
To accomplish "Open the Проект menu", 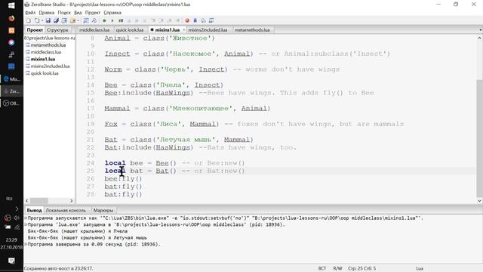I will tap(93, 13).
